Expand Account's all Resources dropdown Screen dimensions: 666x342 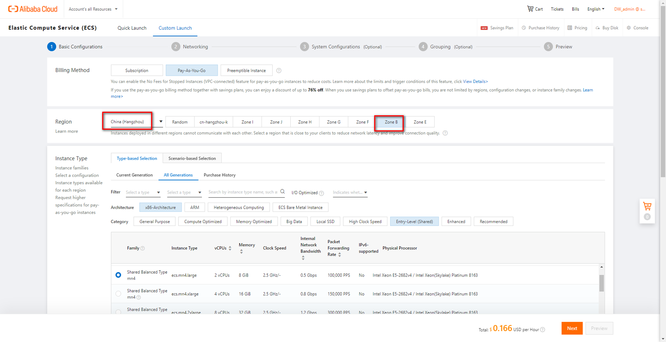point(93,9)
